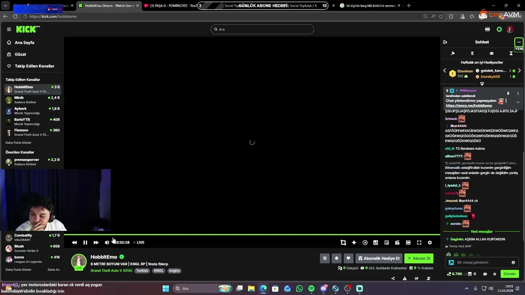Viewport: 525px width, 295px height.
Task: Select the Flomore channel in sidebar
Action: point(33,132)
